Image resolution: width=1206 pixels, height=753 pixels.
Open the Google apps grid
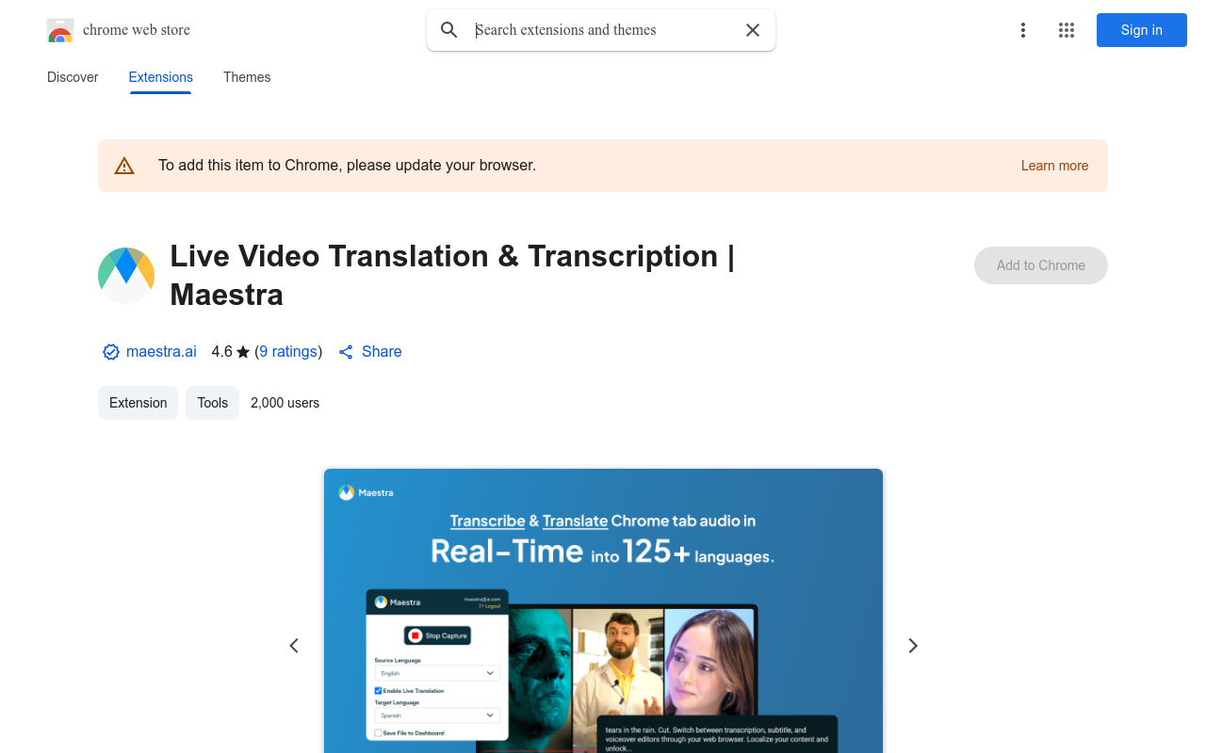coord(1067,30)
